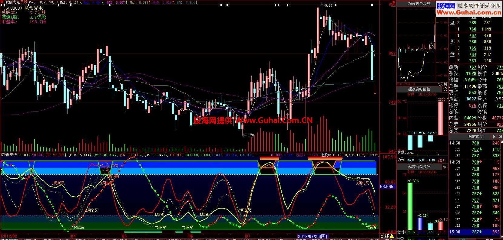Click the 6.78 low price label on chart
This screenshot has width=503, height=240.
tap(250, 135)
